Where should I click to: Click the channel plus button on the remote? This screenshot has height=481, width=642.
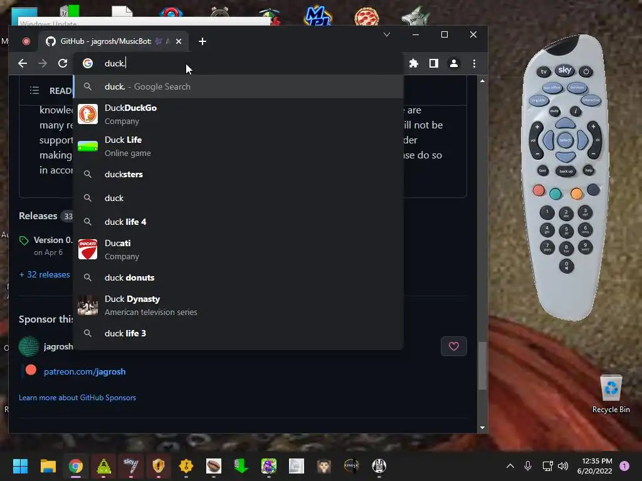593,127
